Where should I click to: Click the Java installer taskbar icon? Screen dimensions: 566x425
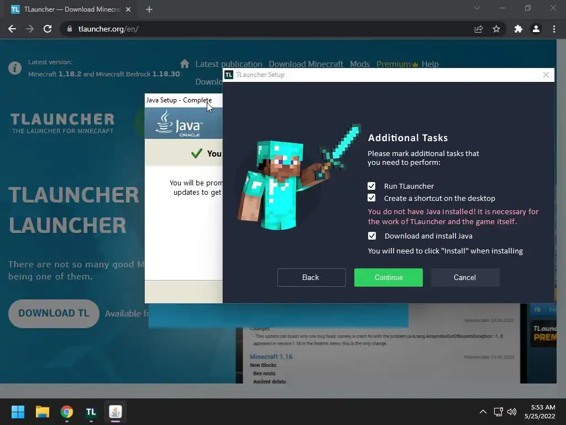(x=116, y=412)
